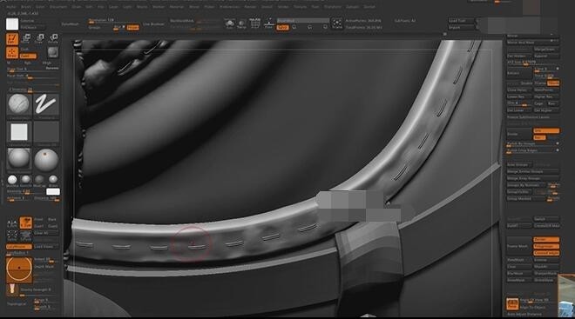Click the main white color swatch top-left

click(x=12, y=23)
